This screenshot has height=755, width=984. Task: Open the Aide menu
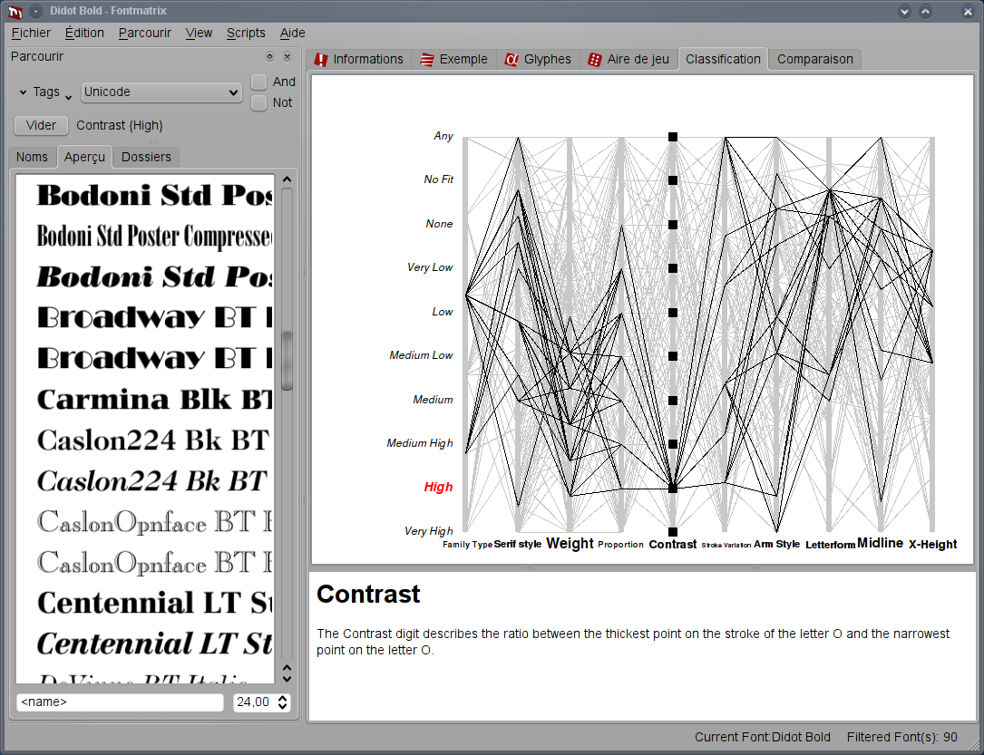click(292, 34)
